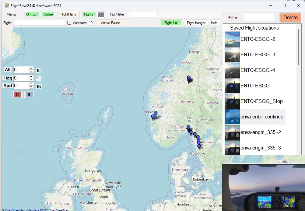This screenshot has height=211, width=305.
Task: Open the ENTO-ESGG -2 flight thumbnail
Action: coord(232,39)
